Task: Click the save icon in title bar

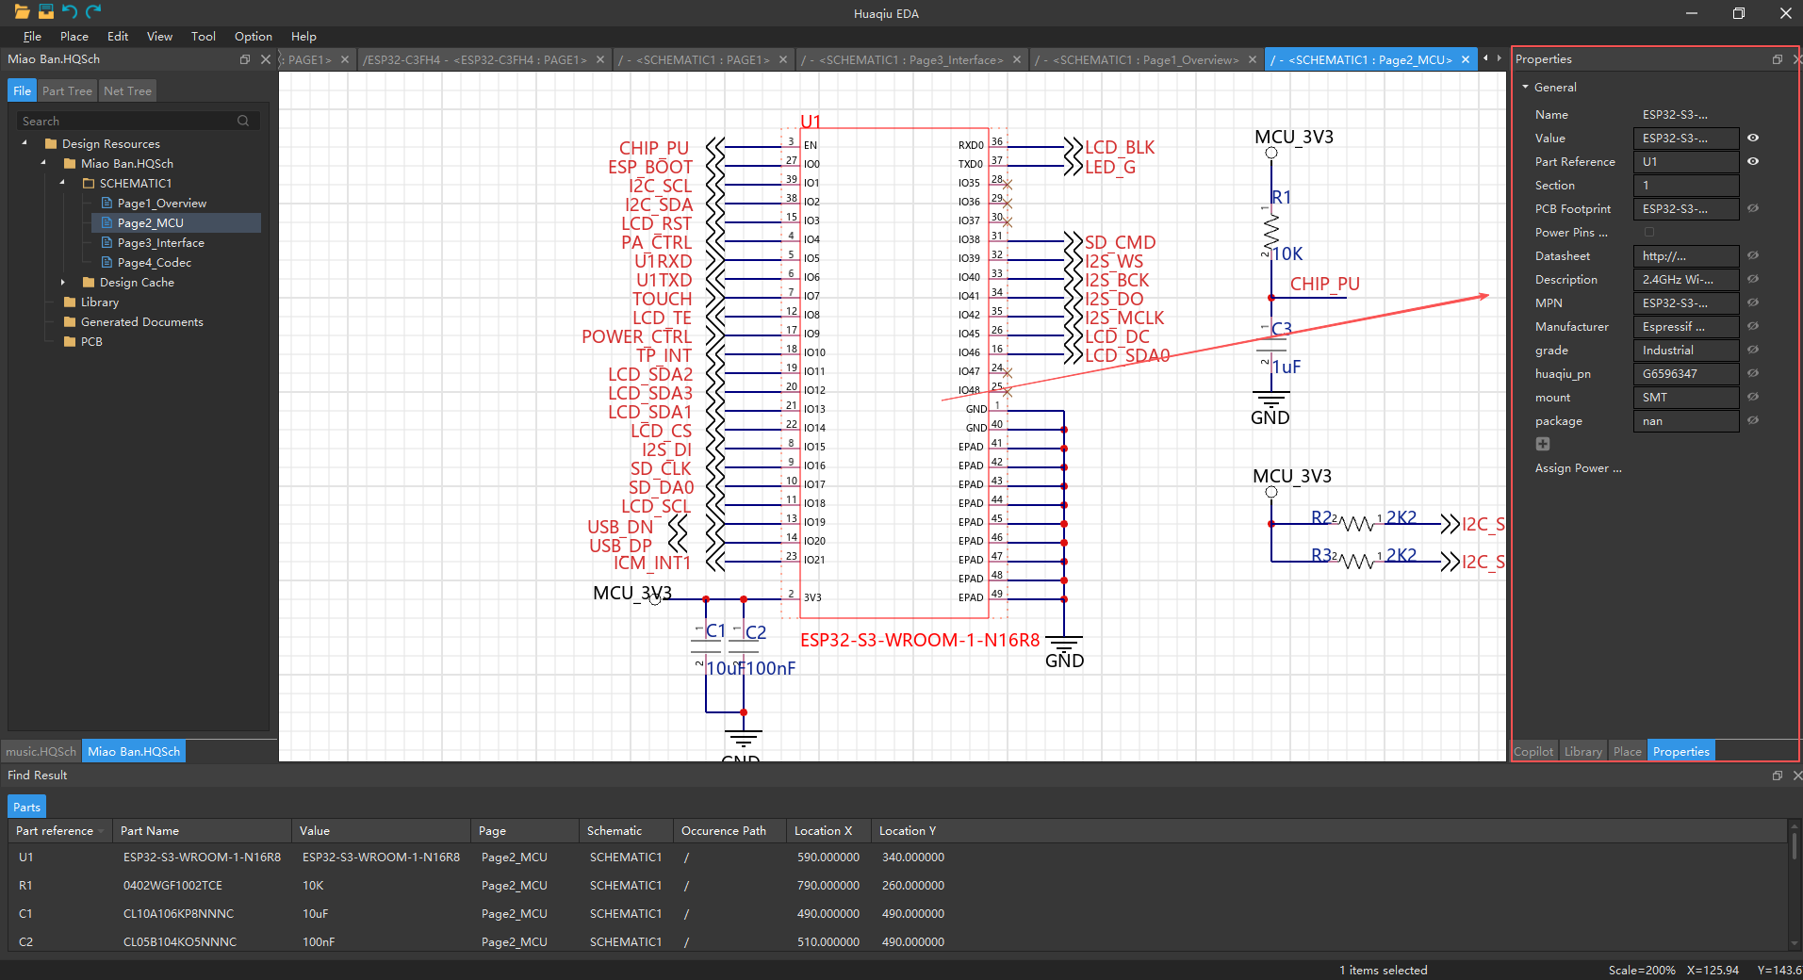Action: coord(45,11)
